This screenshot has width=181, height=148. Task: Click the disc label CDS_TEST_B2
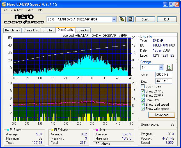coord(163,55)
